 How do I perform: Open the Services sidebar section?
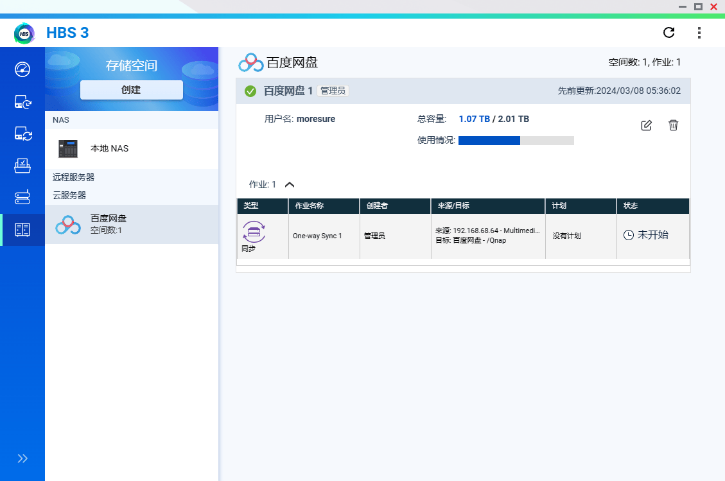pyautogui.click(x=22, y=198)
